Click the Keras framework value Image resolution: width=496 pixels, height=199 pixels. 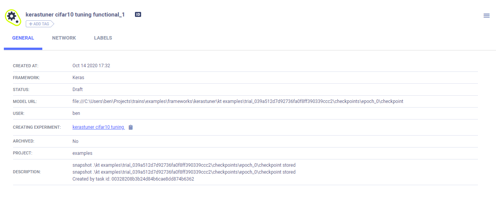pyautogui.click(x=78, y=78)
